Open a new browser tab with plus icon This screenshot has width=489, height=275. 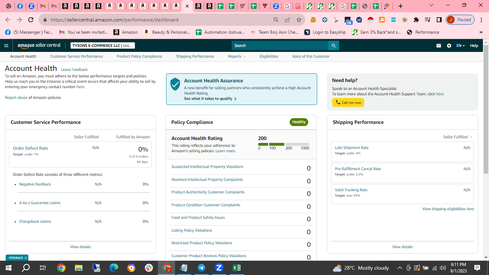click(x=401, y=6)
